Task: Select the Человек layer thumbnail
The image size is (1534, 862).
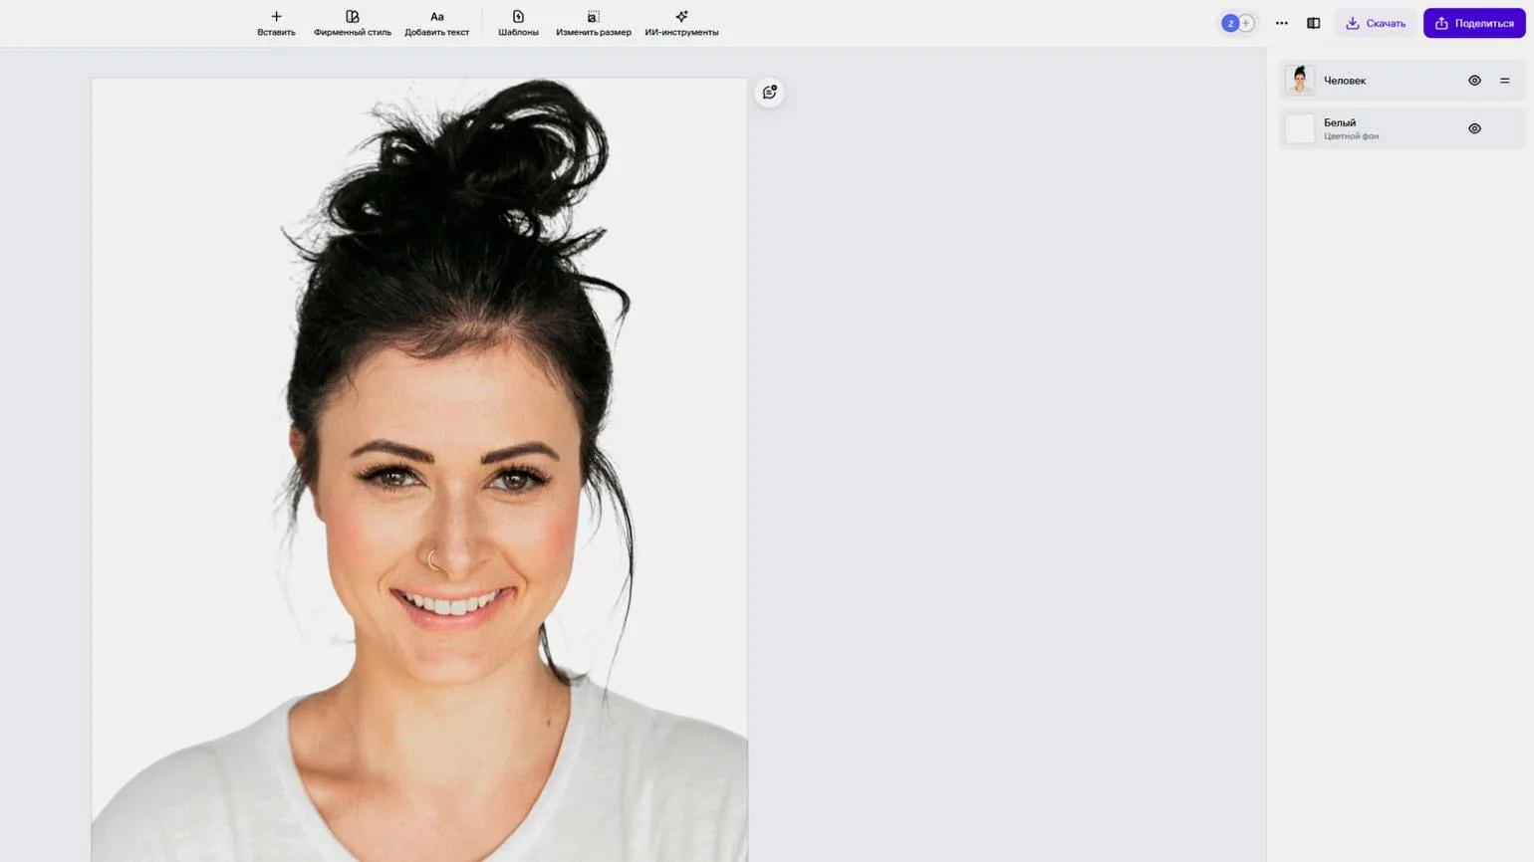Action: (x=1299, y=81)
